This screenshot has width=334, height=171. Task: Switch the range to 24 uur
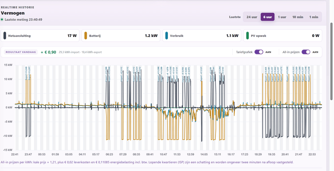pos(252,17)
